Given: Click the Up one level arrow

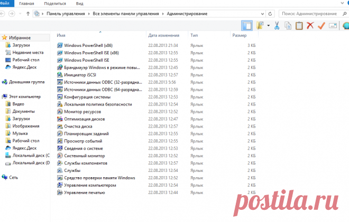Looking at the screenshot, I should pos(28,14).
